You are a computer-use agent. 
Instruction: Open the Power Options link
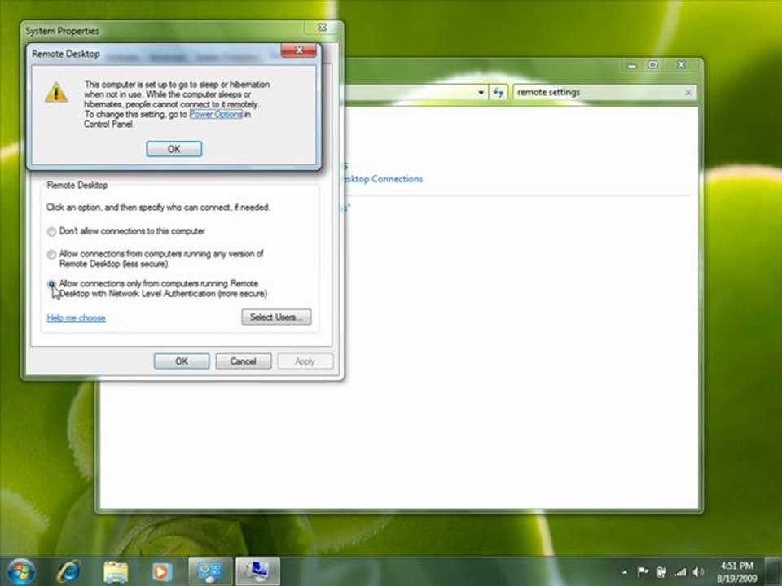(x=216, y=114)
